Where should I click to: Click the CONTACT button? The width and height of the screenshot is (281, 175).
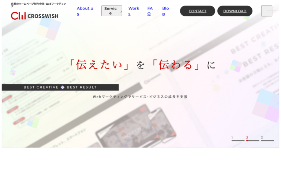[x=198, y=11]
